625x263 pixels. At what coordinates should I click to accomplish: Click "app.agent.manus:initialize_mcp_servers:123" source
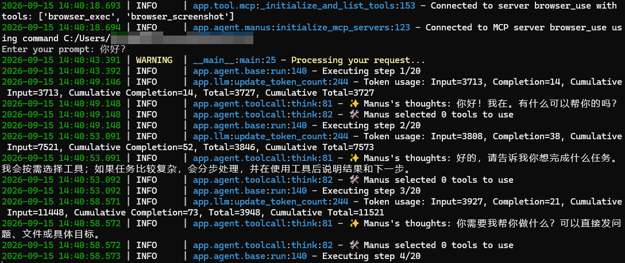click(302, 28)
